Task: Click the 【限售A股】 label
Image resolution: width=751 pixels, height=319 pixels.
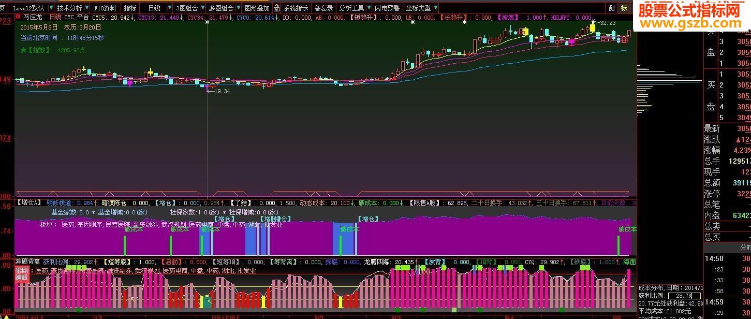Action: [x=425, y=202]
